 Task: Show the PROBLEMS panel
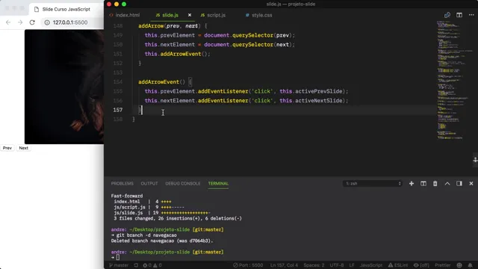122,184
